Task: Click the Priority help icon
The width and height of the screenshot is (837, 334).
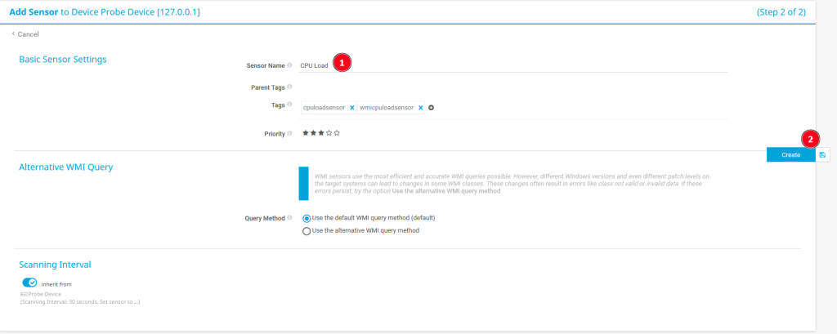Action: pos(290,133)
